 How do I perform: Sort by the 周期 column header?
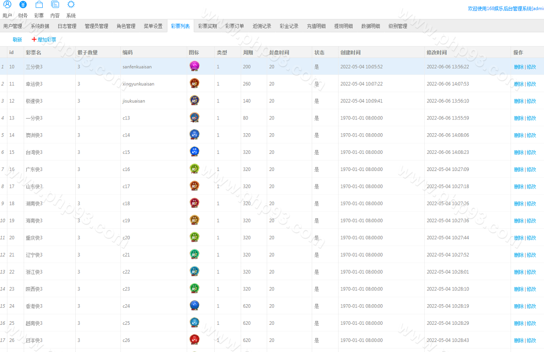tap(248, 52)
